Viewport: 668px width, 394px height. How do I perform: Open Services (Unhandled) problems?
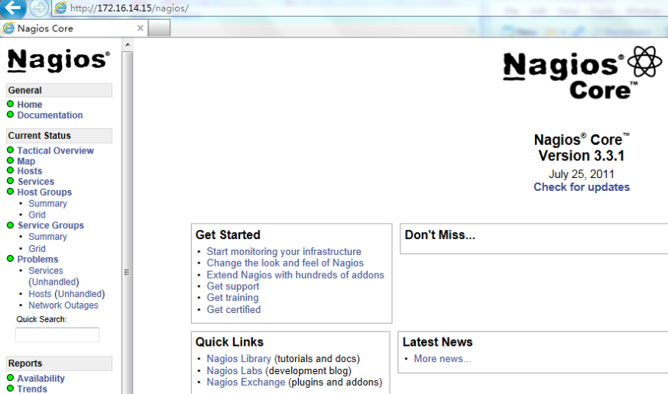[54, 276]
